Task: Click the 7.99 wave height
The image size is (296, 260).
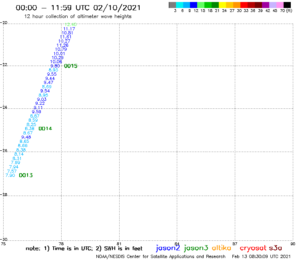Action: tap(16, 162)
